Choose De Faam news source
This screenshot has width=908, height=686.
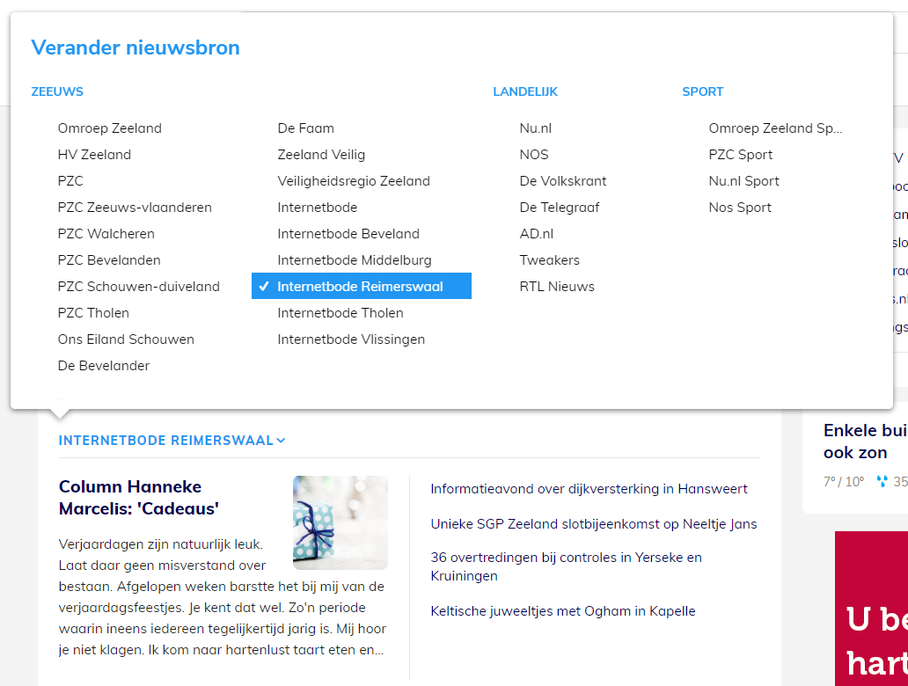306,128
